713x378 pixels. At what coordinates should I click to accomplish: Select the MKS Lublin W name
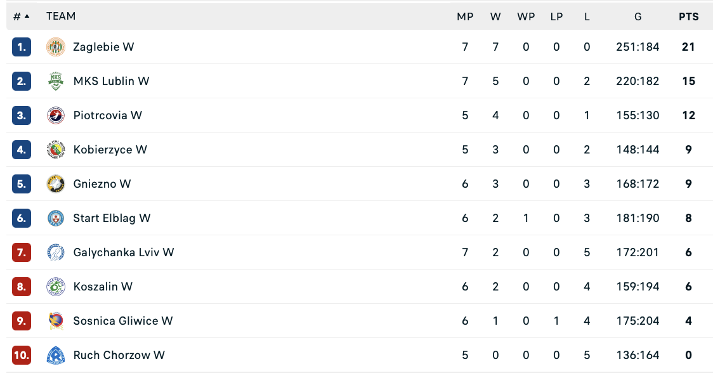coord(111,81)
